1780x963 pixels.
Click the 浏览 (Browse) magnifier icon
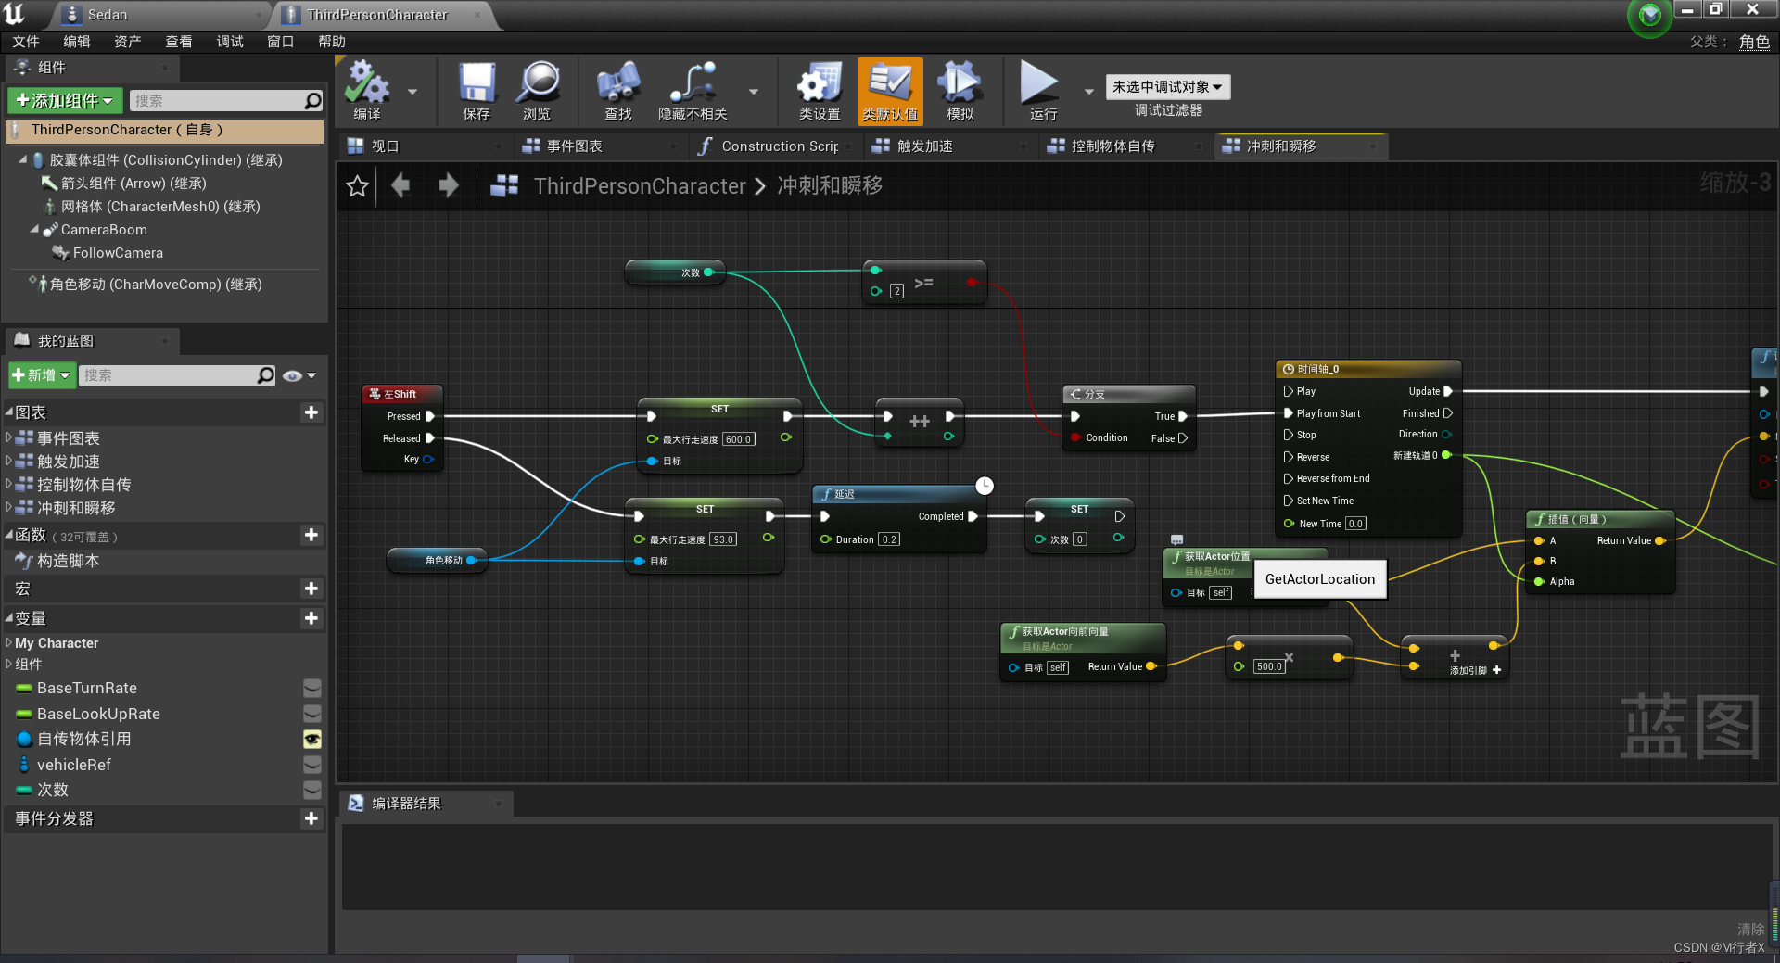538,82
